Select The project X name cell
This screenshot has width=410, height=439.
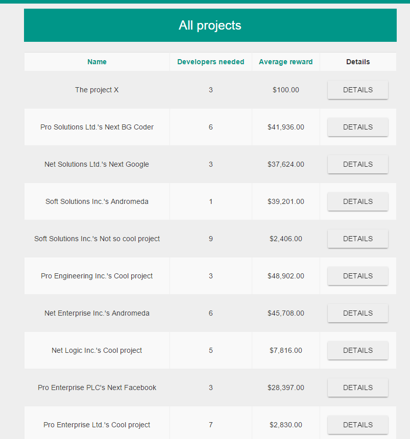(97, 90)
